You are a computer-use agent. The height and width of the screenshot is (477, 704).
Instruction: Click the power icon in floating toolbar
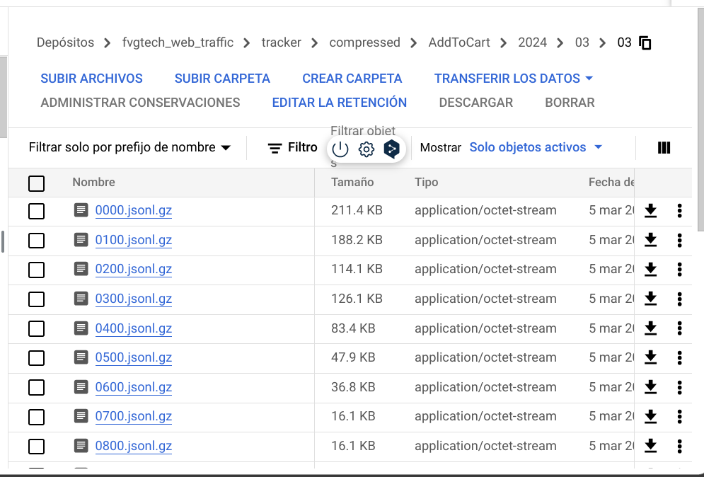pos(340,149)
